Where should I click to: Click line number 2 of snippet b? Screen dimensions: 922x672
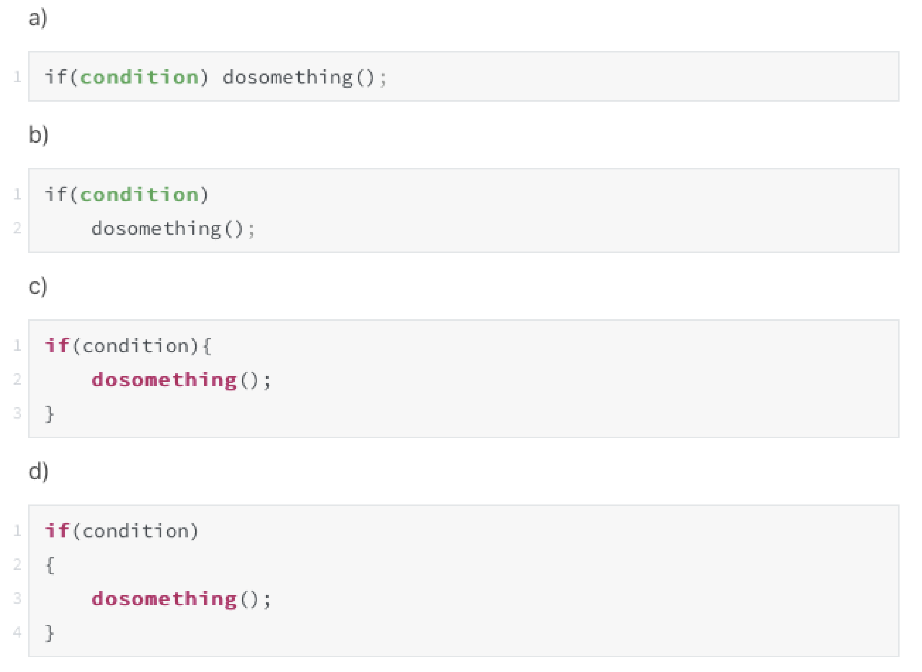(x=18, y=228)
